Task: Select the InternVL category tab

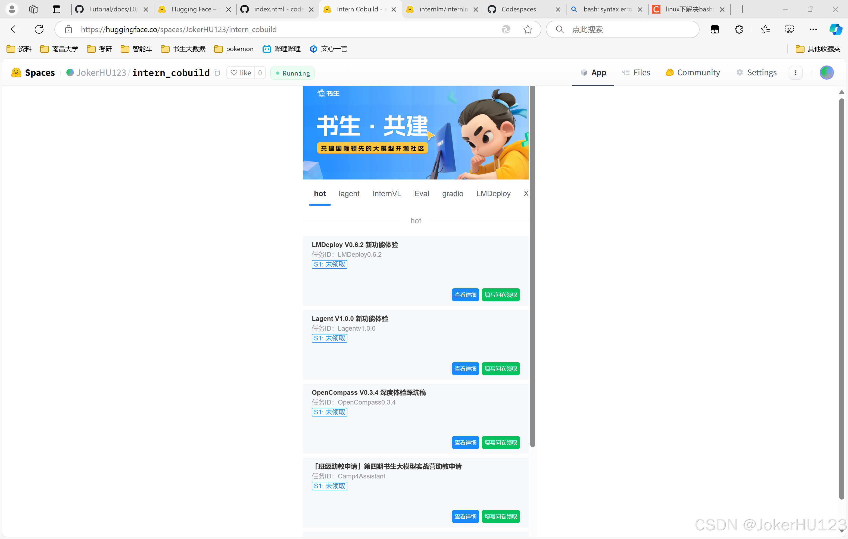Action: 386,193
